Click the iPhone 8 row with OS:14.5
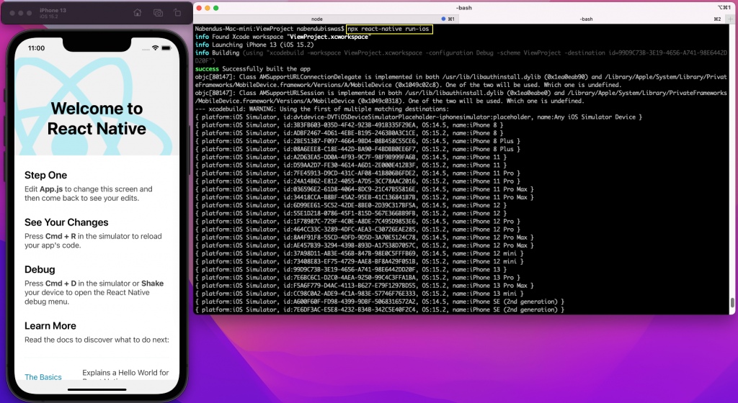The width and height of the screenshot is (738, 403). coord(350,125)
